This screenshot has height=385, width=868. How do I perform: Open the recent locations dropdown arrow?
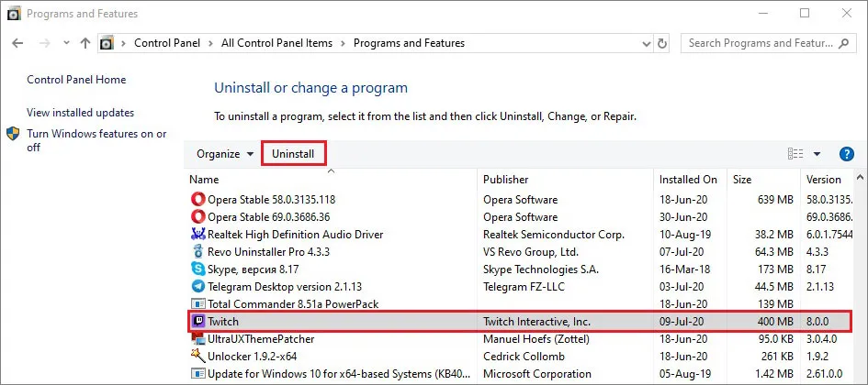(66, 43)
